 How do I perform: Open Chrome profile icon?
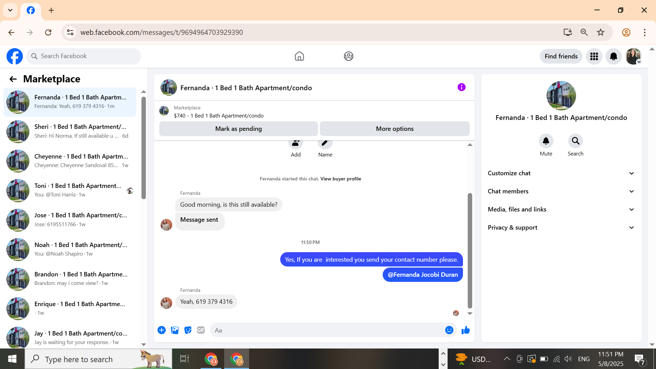[626, 32]
